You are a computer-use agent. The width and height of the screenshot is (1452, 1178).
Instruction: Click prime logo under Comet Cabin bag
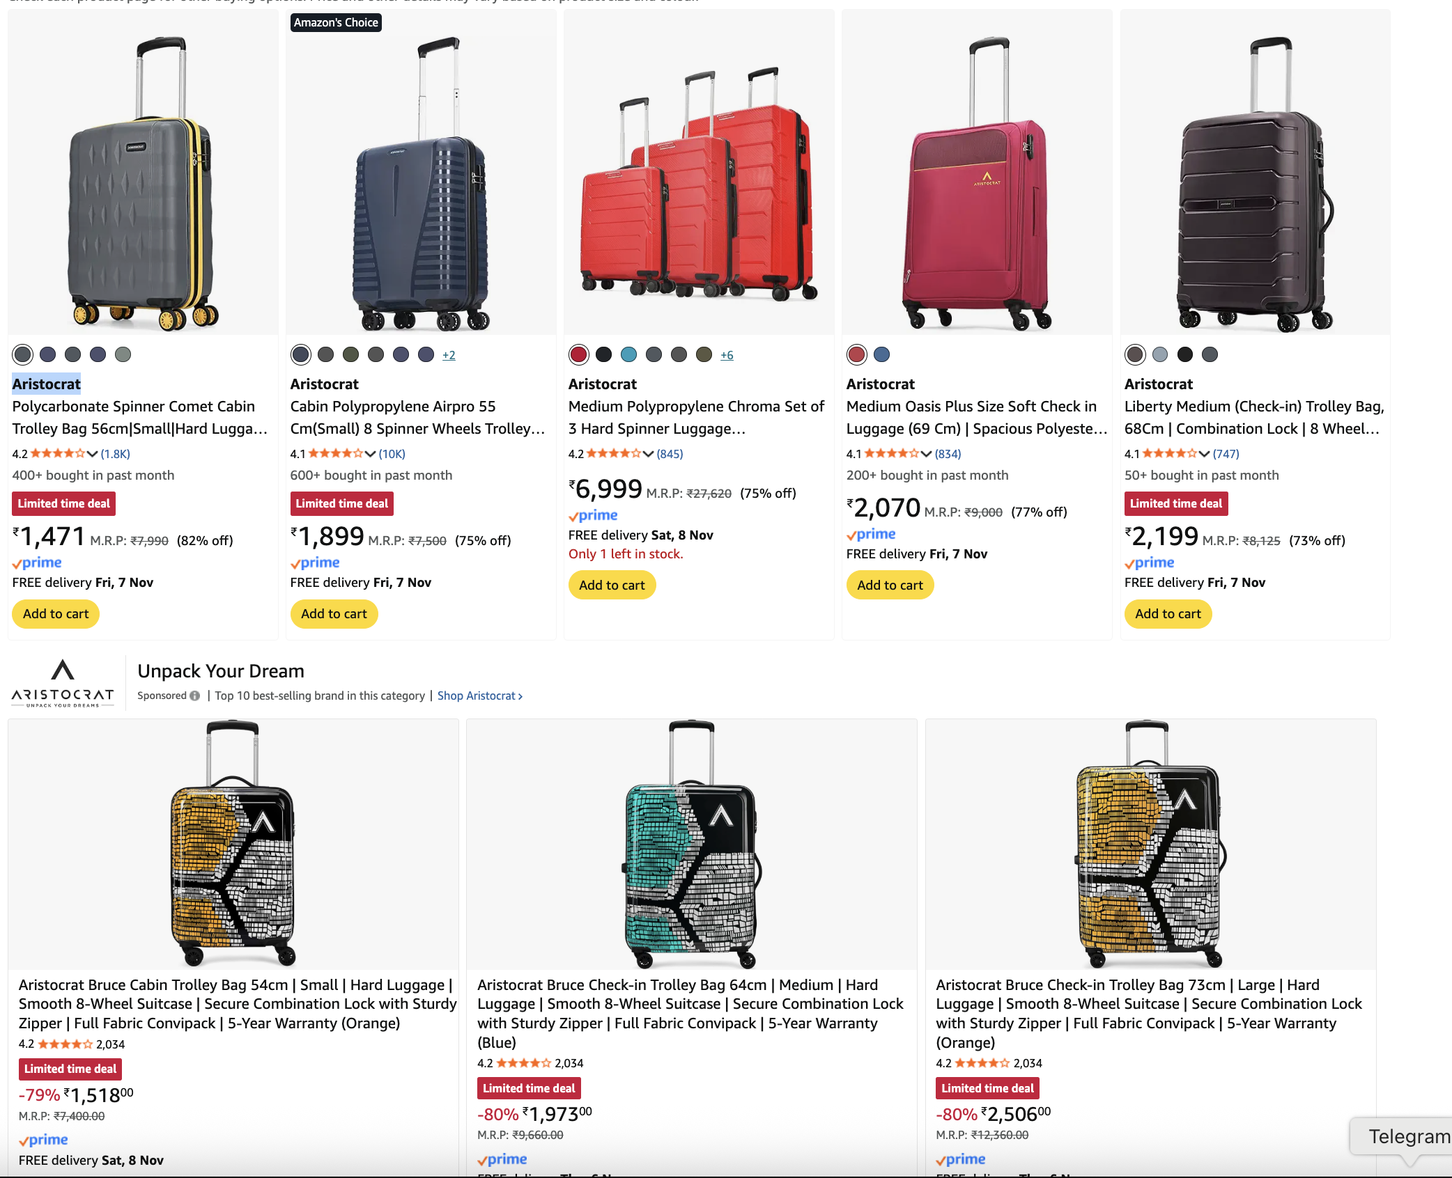38,563
